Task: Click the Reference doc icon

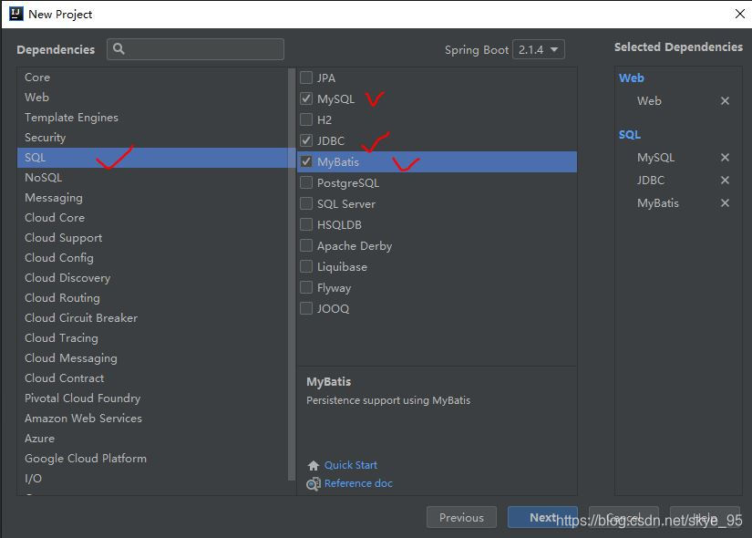Action: (x=314, y=484)
